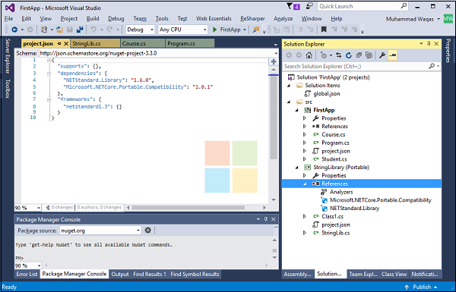Viewport: 456px width, 292px height.
Task: Switch to the Output tab
Action: pyautogui.click(x=120, y=274)
